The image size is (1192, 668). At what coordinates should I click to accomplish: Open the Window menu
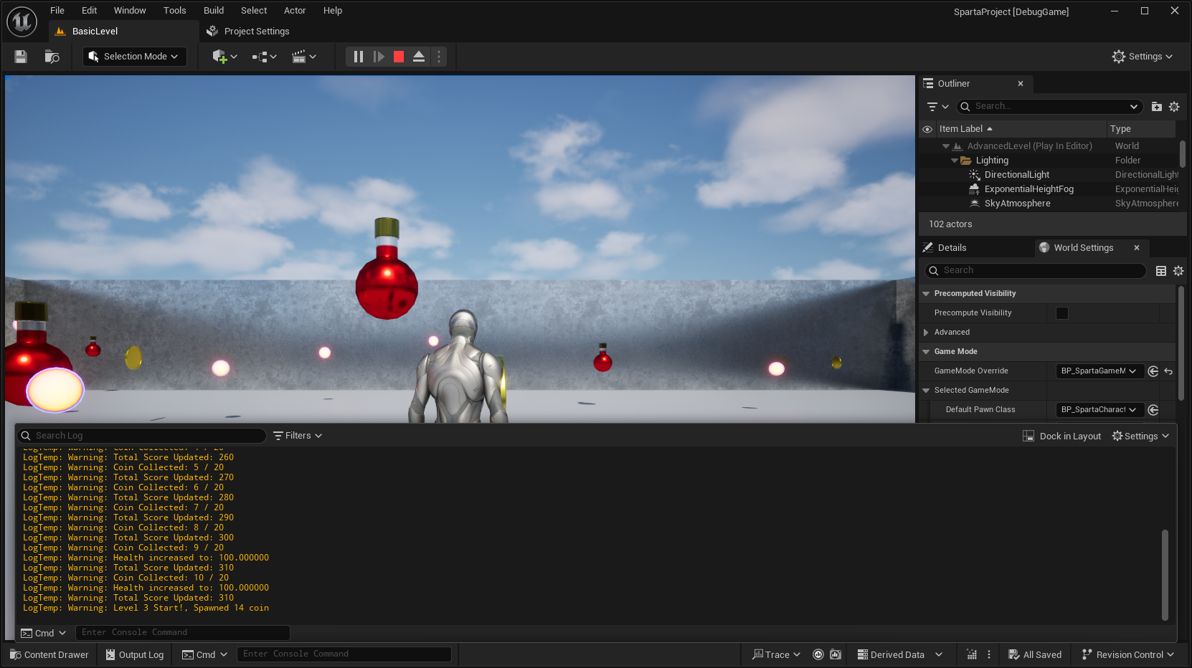(x=130, y=11)
